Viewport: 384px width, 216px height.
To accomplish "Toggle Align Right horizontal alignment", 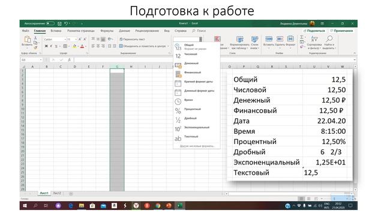I will 103,46.
